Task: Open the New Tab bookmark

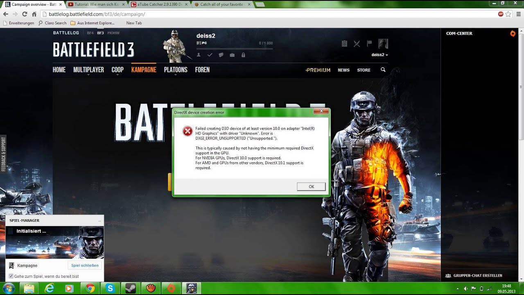Action: (x=134, y=23)
